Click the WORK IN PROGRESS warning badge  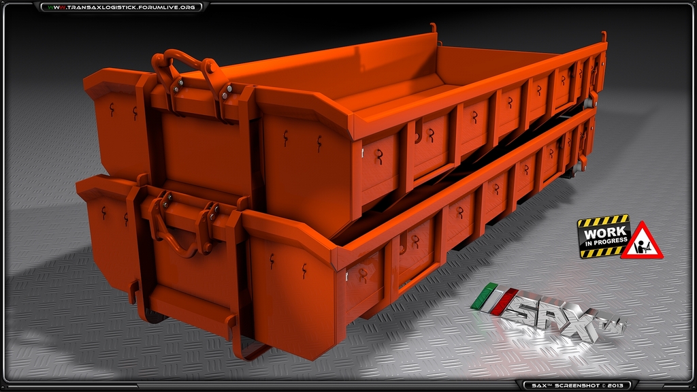602,240
